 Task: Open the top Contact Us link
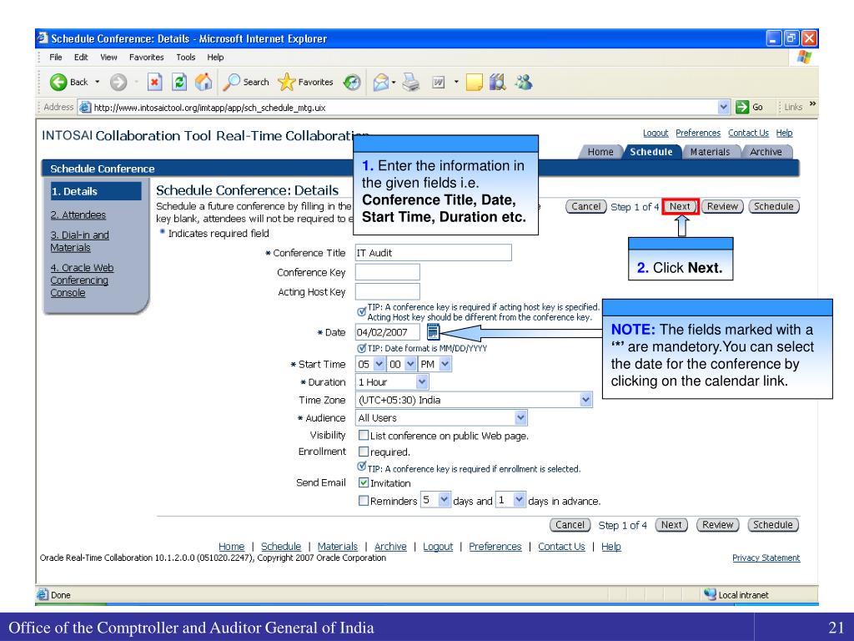point(748,133)
